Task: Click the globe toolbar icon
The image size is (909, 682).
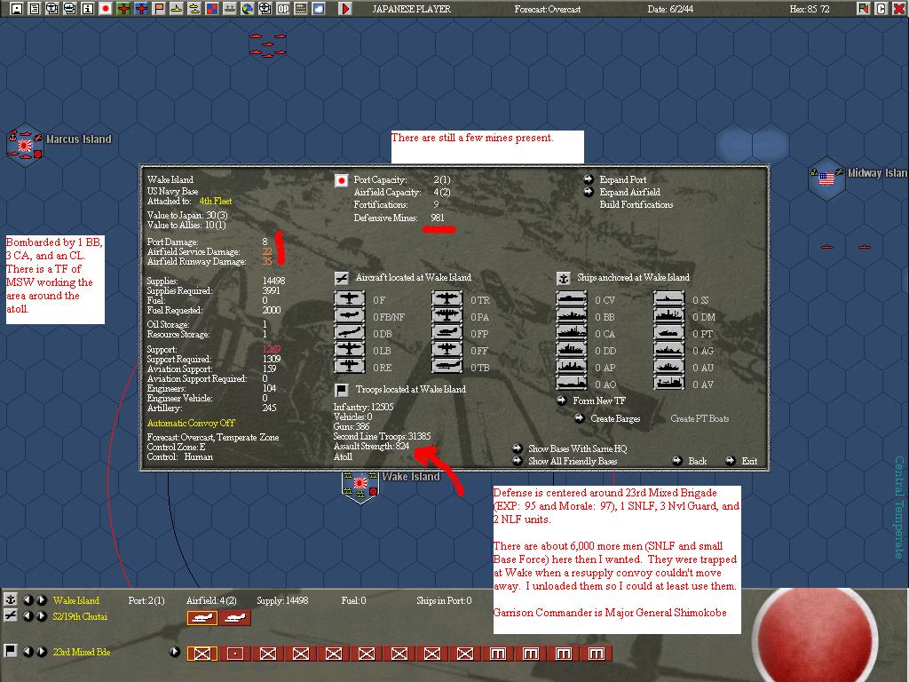Action: point(248,9)
